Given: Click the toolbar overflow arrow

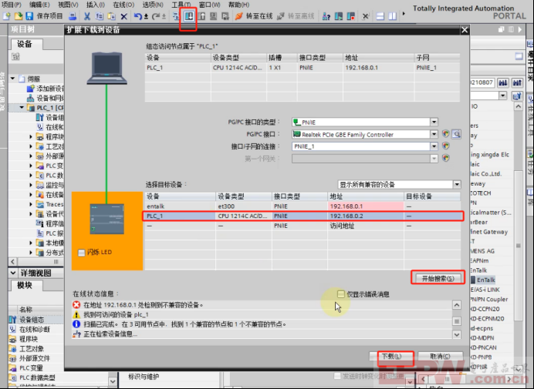Looking at the screenshot, I should coord(404,14).
